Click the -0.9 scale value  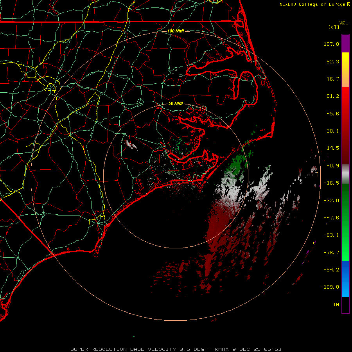pyautogui.click(x=333, y=166)
